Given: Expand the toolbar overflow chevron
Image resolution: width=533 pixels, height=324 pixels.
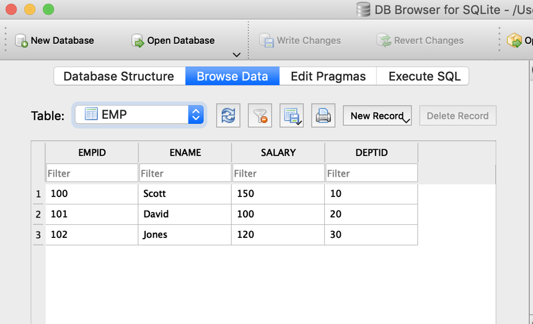Looking at the screenshot, I should pos(237,55).
